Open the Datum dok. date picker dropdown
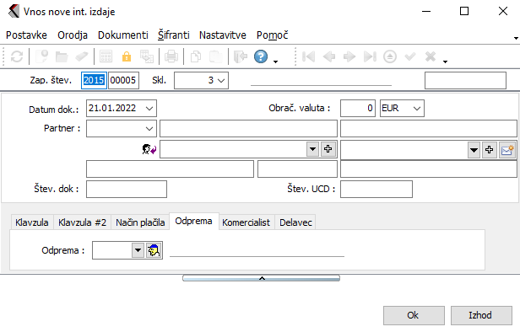The image size is (520, 332). (149, 109)
